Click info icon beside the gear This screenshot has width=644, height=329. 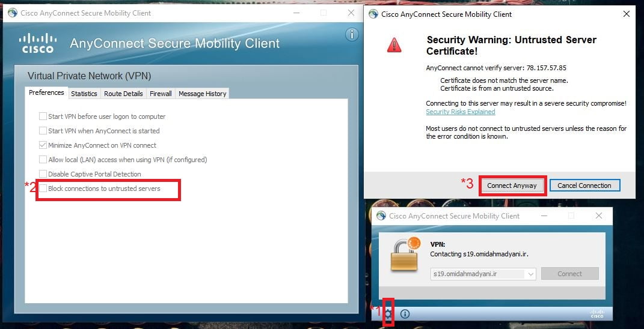click(405, 313)
